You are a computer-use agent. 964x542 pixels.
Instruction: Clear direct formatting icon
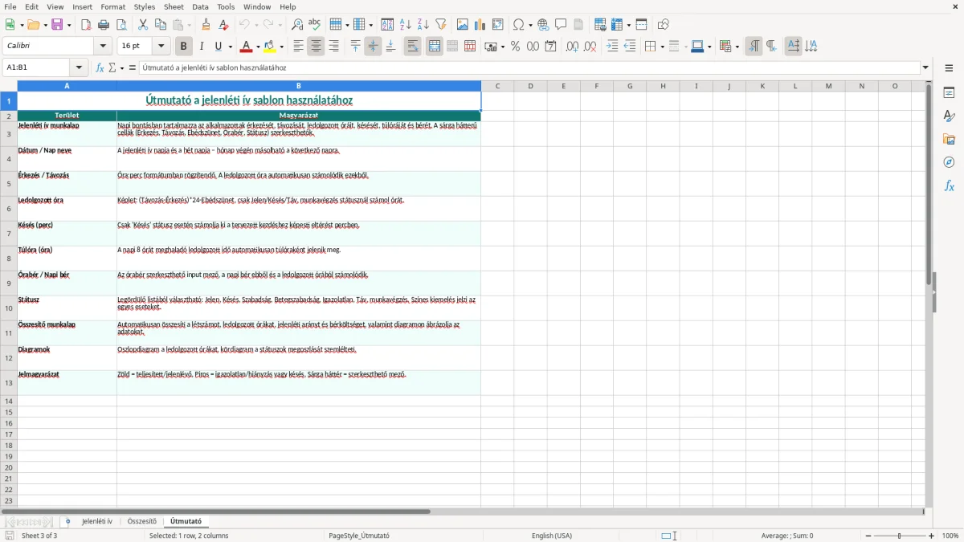[x=224, y=25]
